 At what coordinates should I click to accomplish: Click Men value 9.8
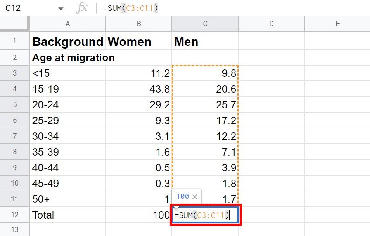(x=205, y=73)
